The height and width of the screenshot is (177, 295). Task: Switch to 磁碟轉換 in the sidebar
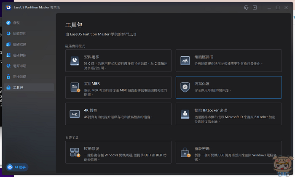click(19, 55)
